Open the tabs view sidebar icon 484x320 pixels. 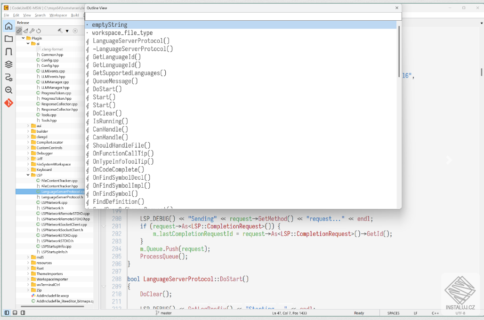pos(8,52)
